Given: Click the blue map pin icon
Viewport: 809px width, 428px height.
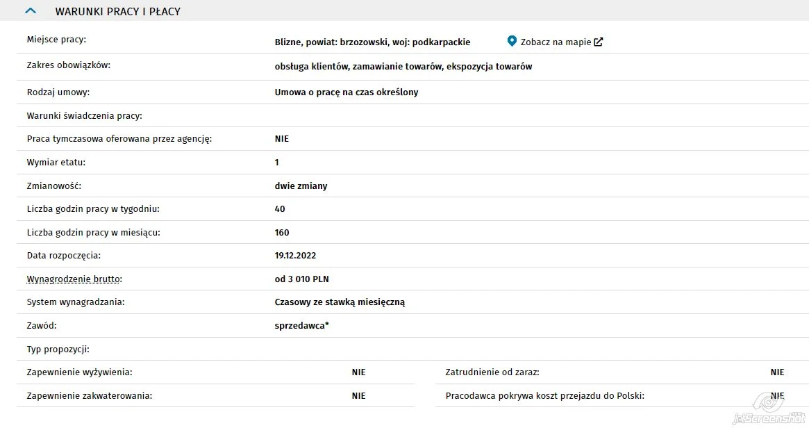Looking at the screenshot, I should pos(512,41).
